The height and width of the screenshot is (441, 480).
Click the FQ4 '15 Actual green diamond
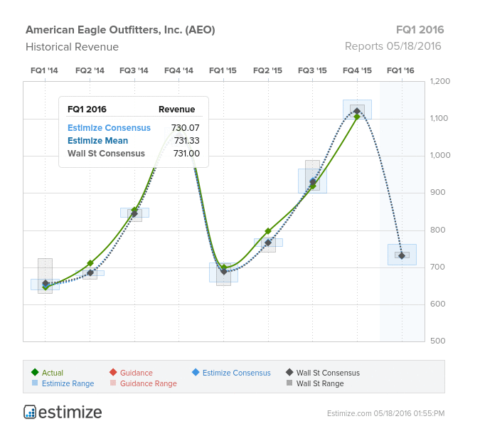coord(357,117)
